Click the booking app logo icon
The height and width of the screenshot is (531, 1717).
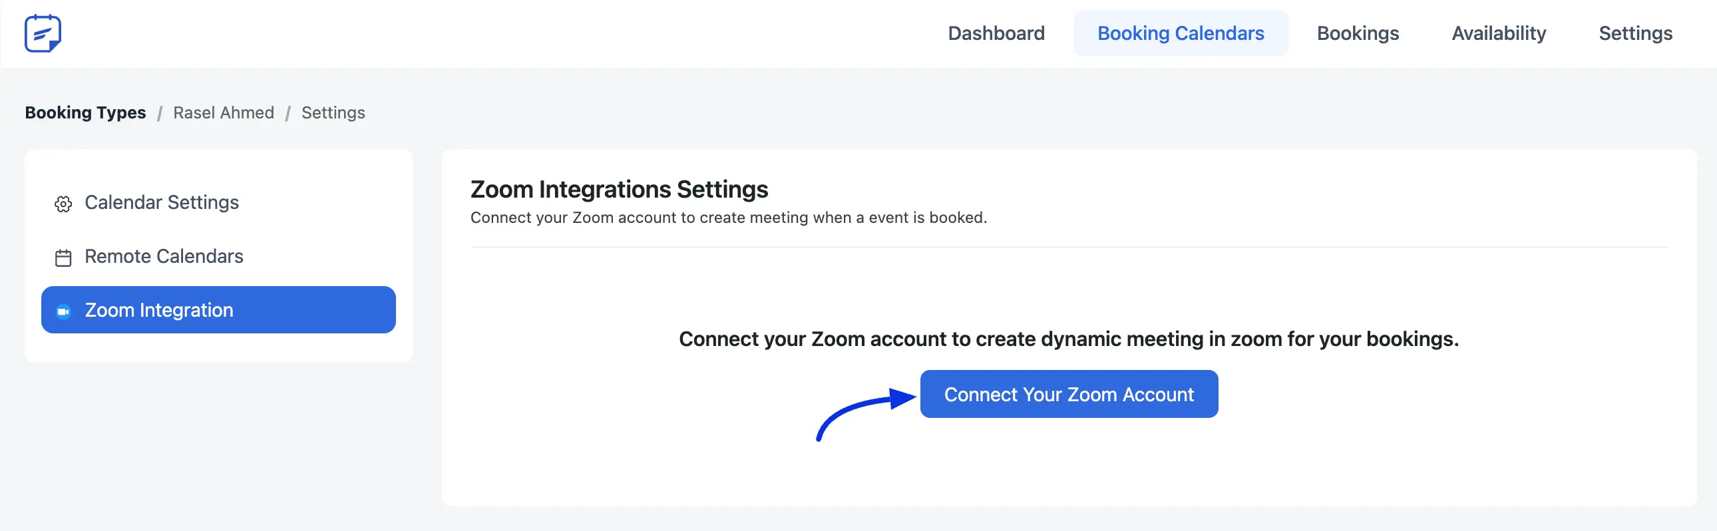tap(43, 33)
